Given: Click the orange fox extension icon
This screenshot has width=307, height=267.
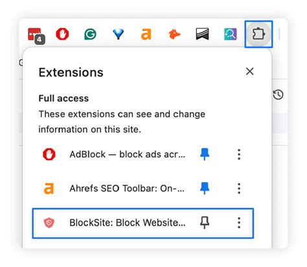Looking at the screenshot, I should click(174, 34).
